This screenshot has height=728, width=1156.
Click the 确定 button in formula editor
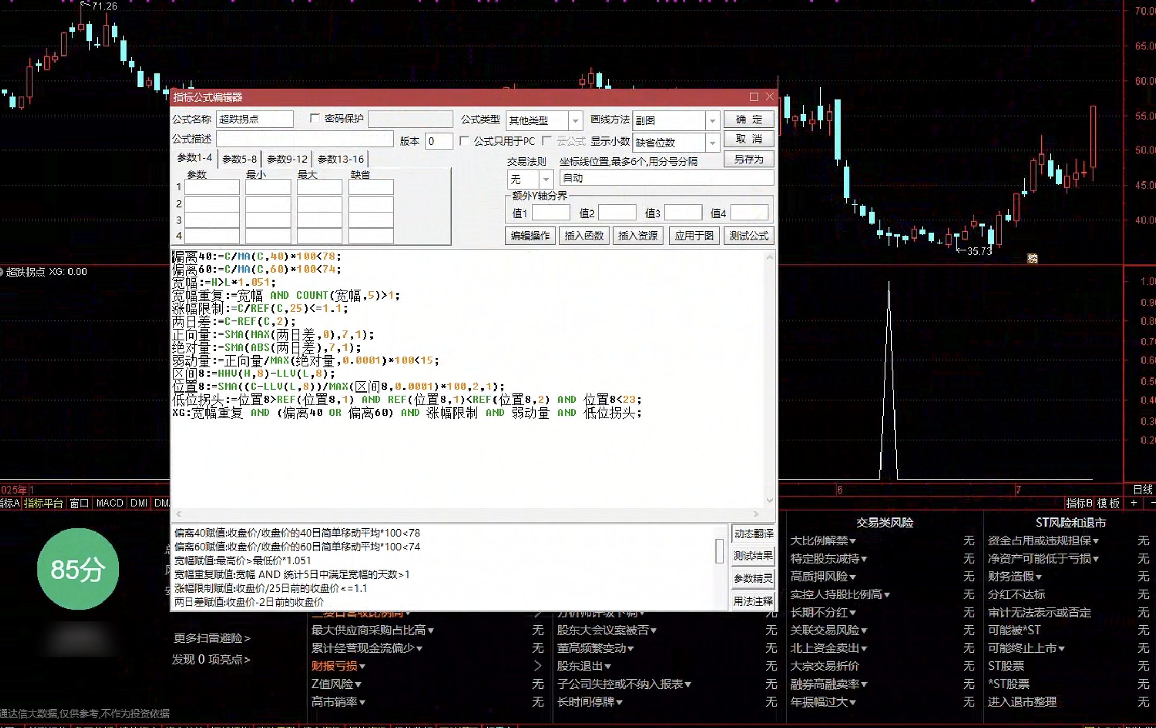(x=749, y=120)
